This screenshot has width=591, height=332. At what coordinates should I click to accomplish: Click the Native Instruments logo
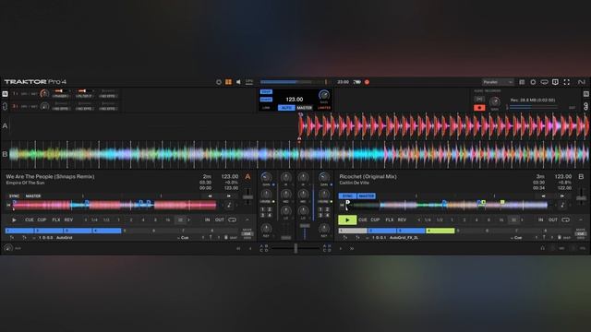[x=581, y=82]
